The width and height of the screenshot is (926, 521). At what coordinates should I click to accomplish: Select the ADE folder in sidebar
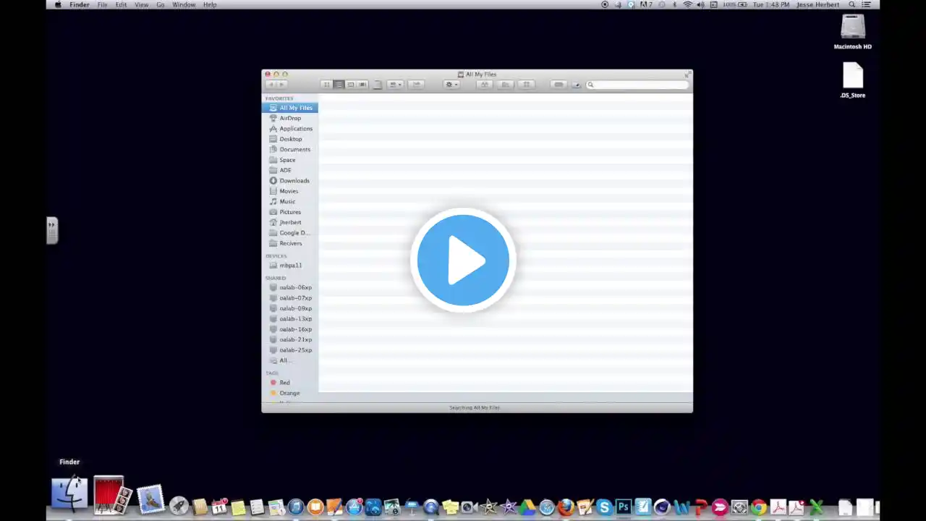[x=290, y=170]
